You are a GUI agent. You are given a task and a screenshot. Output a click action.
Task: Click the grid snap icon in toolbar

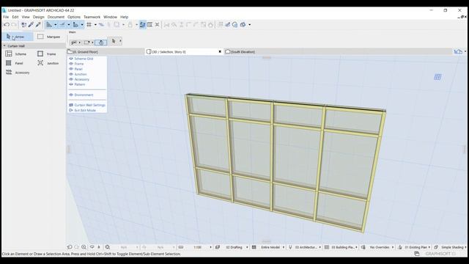tap(89, 25)
